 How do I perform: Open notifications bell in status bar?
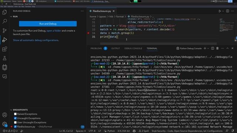pos(233,131)
